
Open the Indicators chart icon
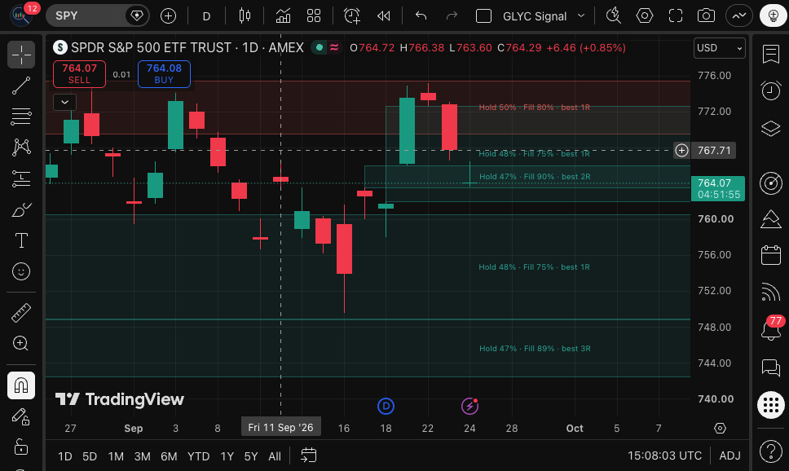click(283, 16)
